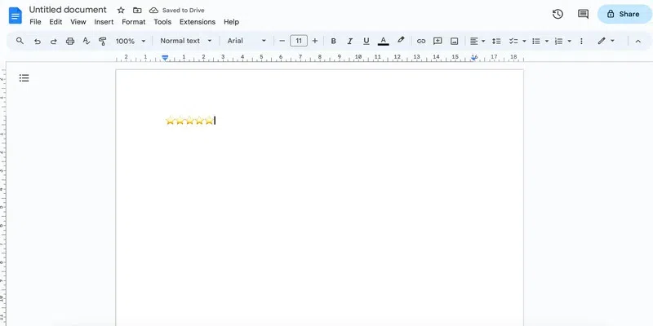
Task: Insert a numbered list
Action: (x=559, y=42)
